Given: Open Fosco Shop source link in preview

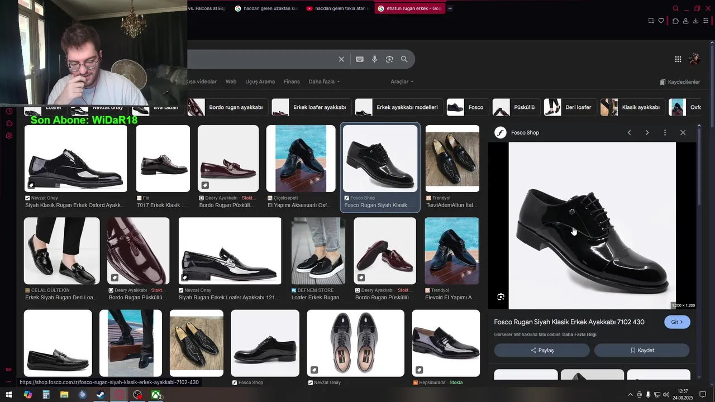Looking at the screenshot, I should point(518,132).
